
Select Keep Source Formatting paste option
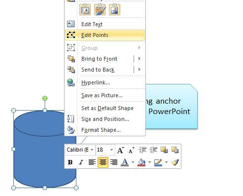(100, 10)
